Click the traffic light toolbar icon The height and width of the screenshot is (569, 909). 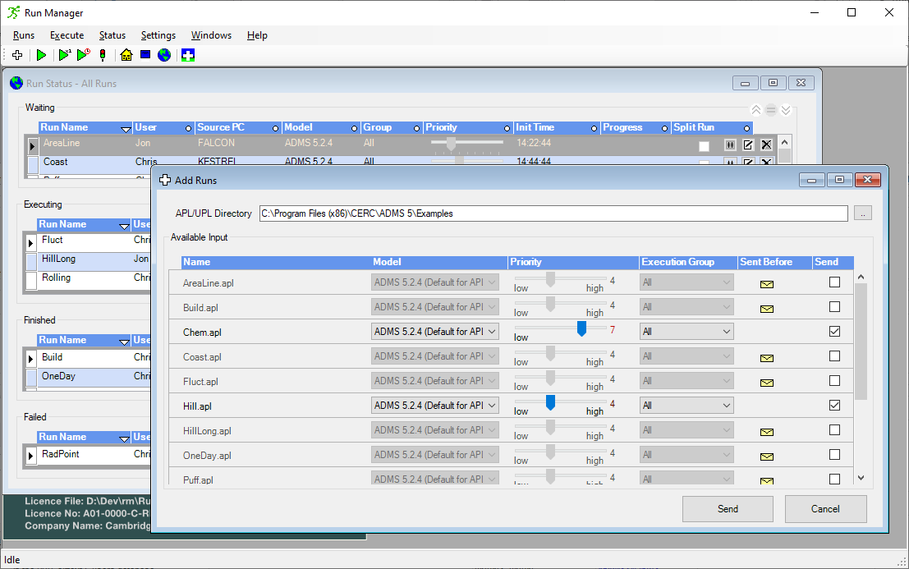[x=103, y=55]
